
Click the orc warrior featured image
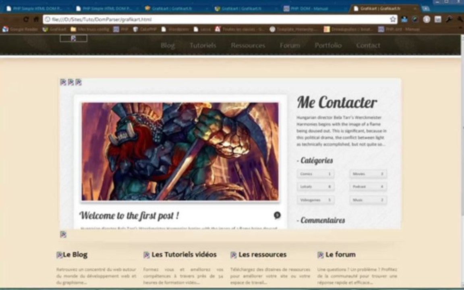coord(180,151)
